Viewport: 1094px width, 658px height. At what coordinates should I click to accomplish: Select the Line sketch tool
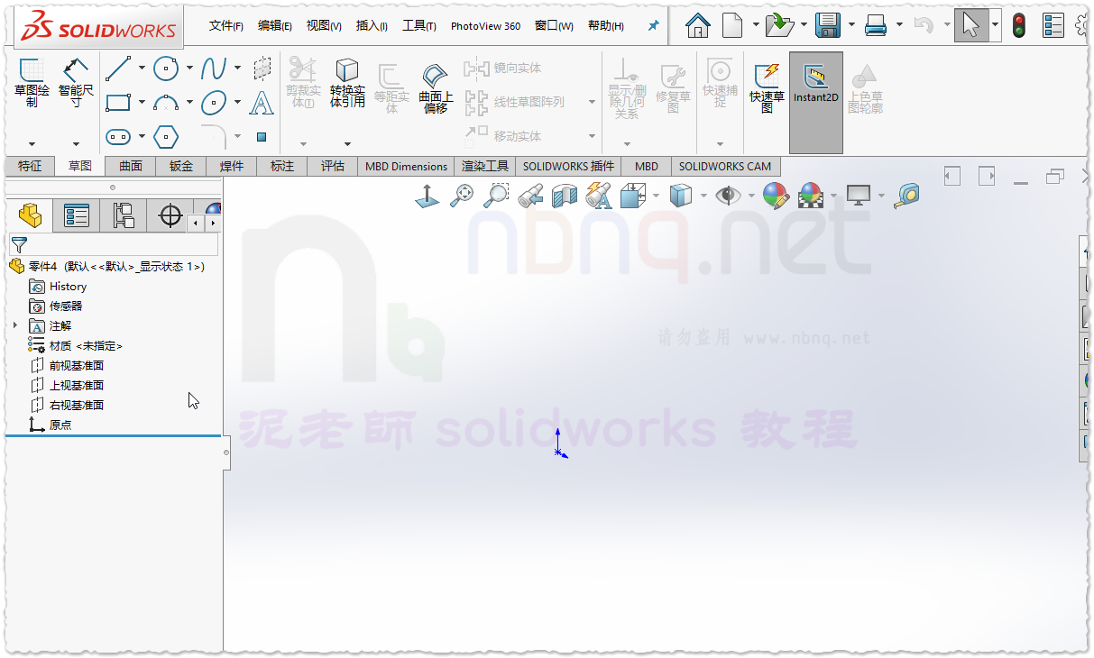click(118, 68)
